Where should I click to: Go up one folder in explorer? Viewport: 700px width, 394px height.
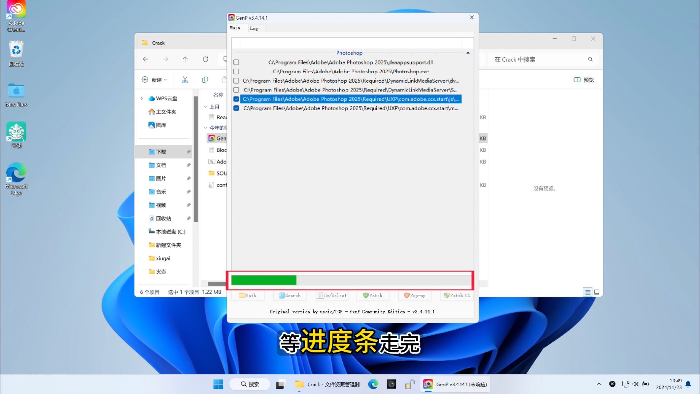tap(185, 59)
